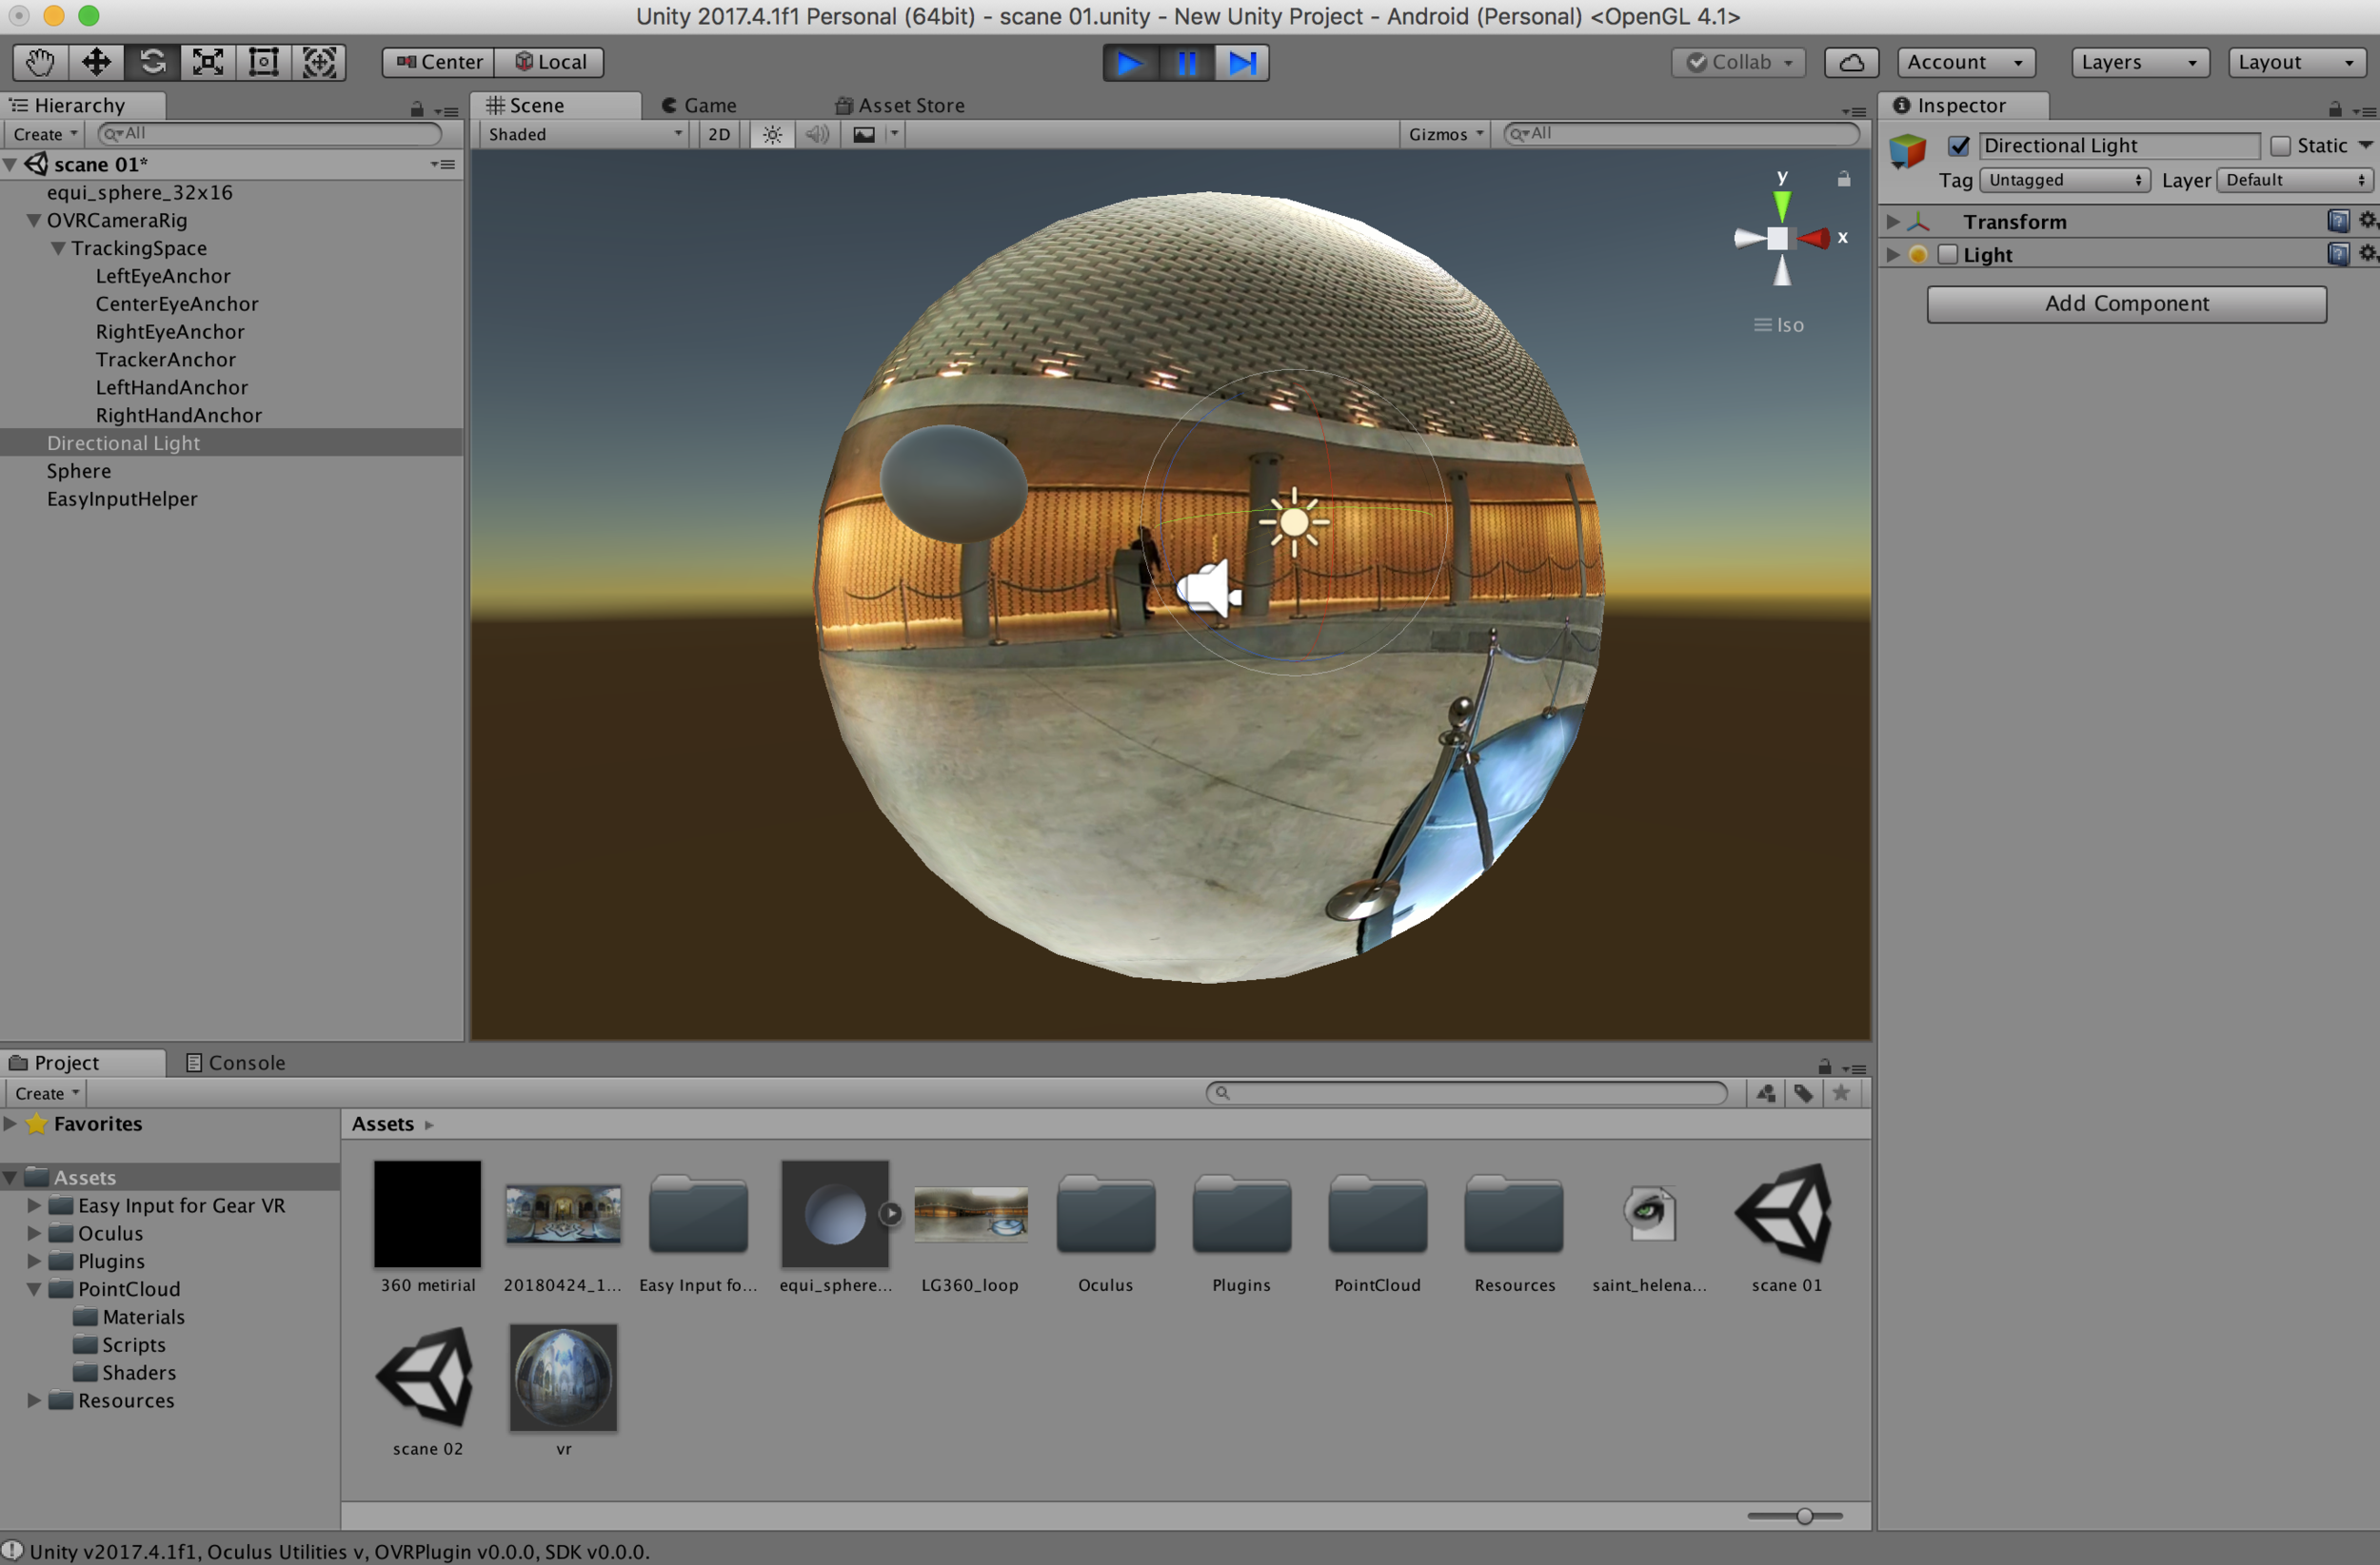The width and height of the screenshot is (2380, 1565).
Task: Disable the Directional Light active checkbox
Action: point(1958,146)
